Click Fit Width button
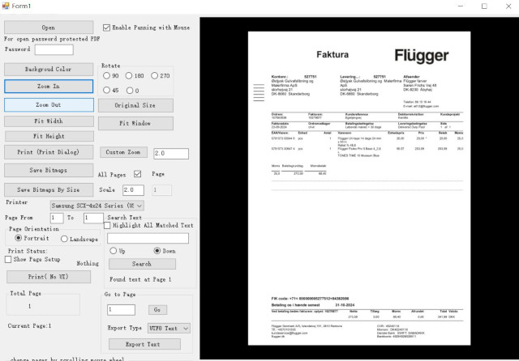The height and width of the screenshot is (361, 519). (x=48, y=121)
